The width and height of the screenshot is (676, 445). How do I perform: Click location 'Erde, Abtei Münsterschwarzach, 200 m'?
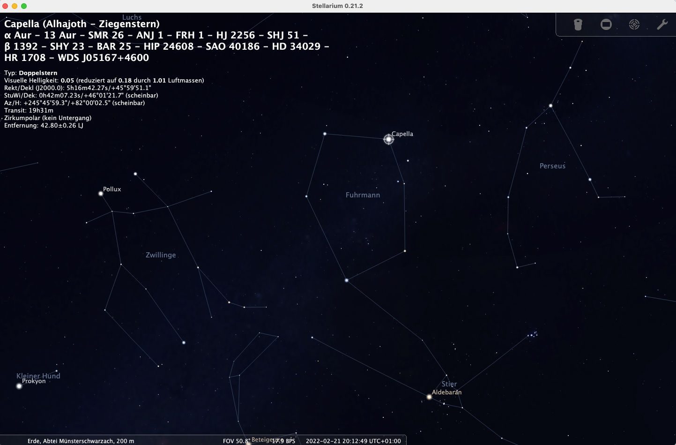tap(81, 441)
